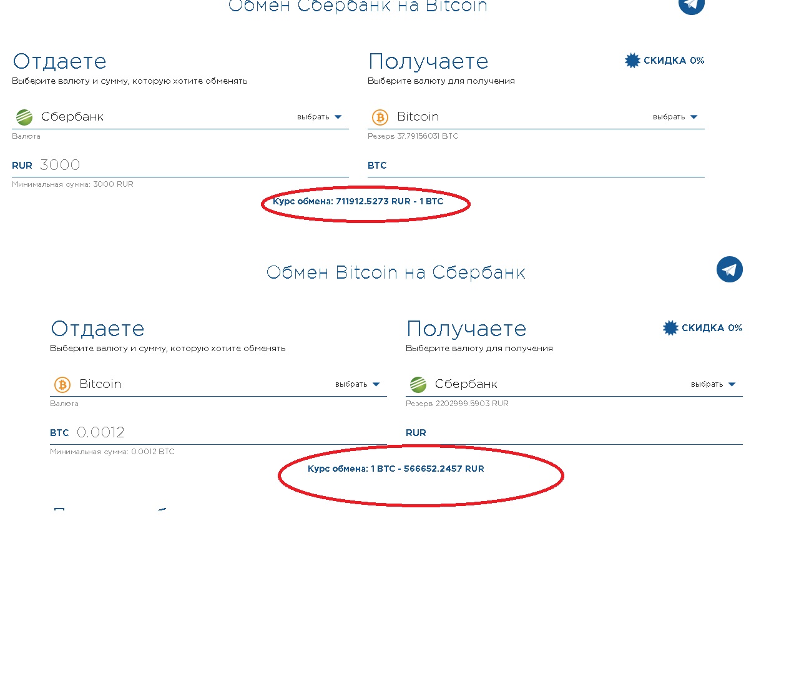Focus the RUR receive amount field
The image size is (799, 691).
click(574, 432)
